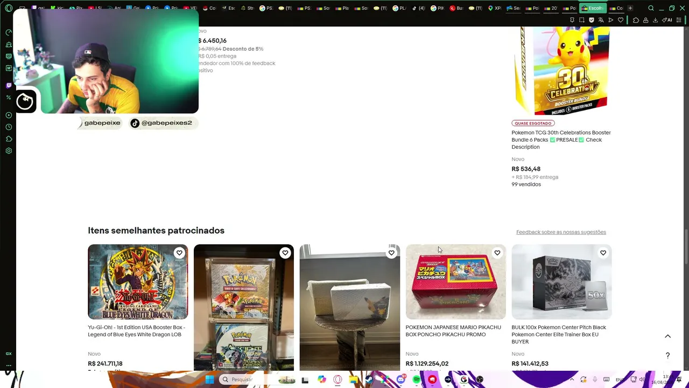This screenshot has height=388, width=689.
Task: Open the volume icon in system tray
Action: tap(642, 379)
